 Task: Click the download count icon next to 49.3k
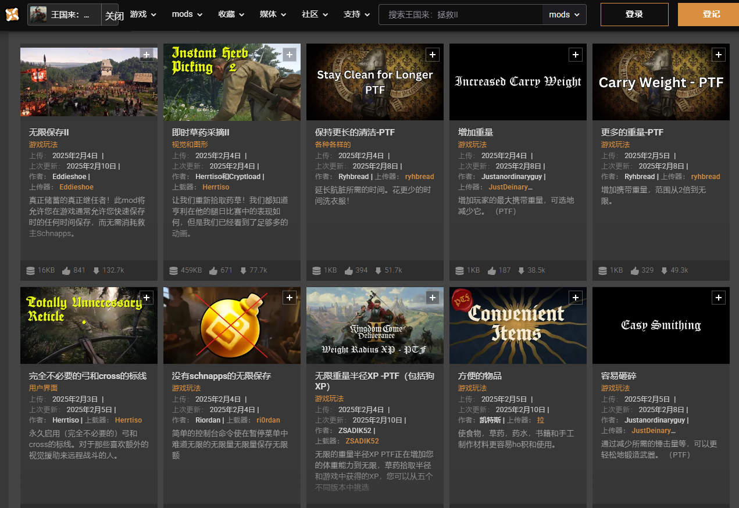[664, 270]
